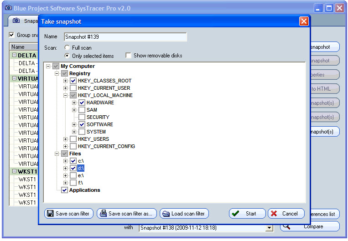Check the SECURITY registry checkbox

(x=82, y=117)
